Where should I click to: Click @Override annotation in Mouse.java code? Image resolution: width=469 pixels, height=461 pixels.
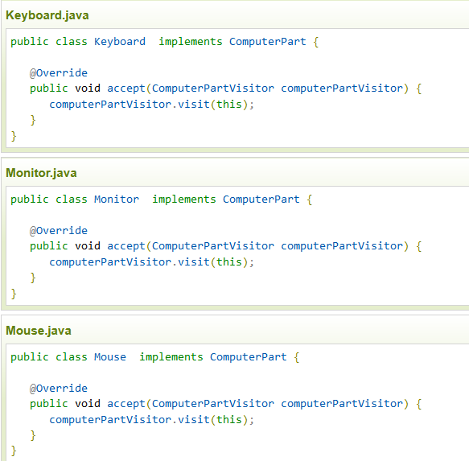coord(59,389)
